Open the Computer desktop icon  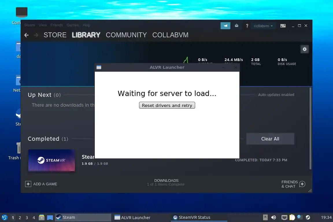point(21,12)
